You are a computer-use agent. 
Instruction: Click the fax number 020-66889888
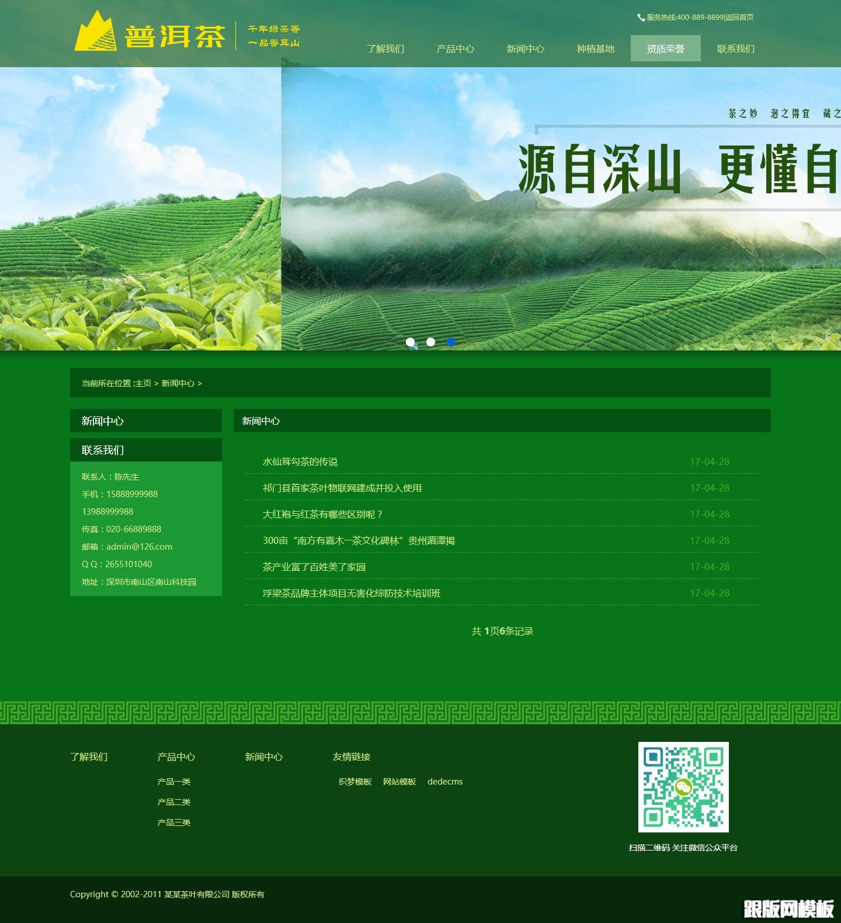click(x=134, y=529)
